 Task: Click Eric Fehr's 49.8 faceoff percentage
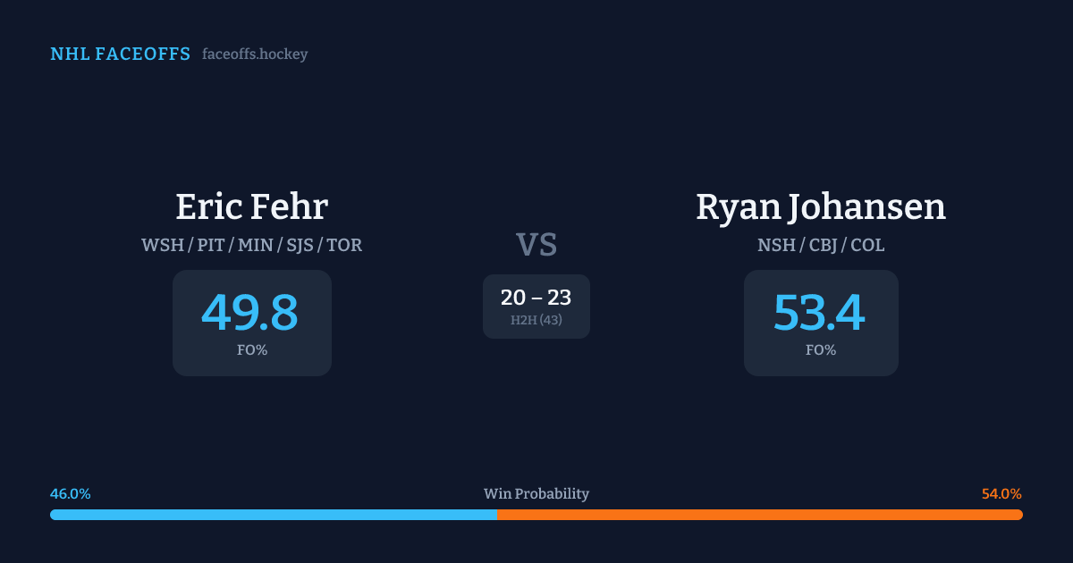(249, 313)
